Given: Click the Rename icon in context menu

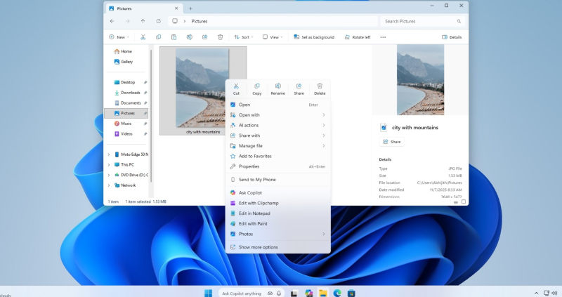Looking at the screenshot, I should 278,86.
